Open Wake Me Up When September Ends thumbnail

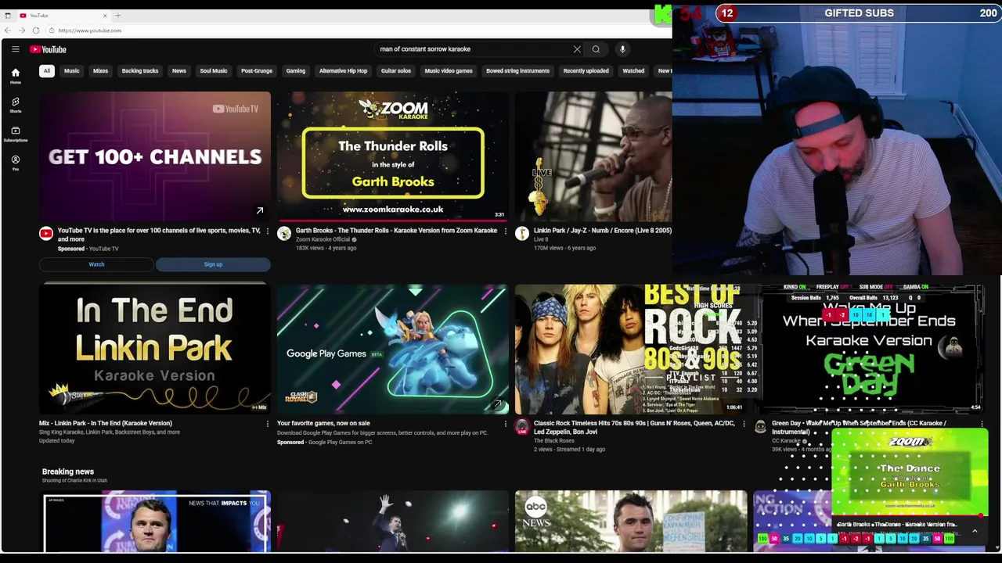click(x=869, y=349)
